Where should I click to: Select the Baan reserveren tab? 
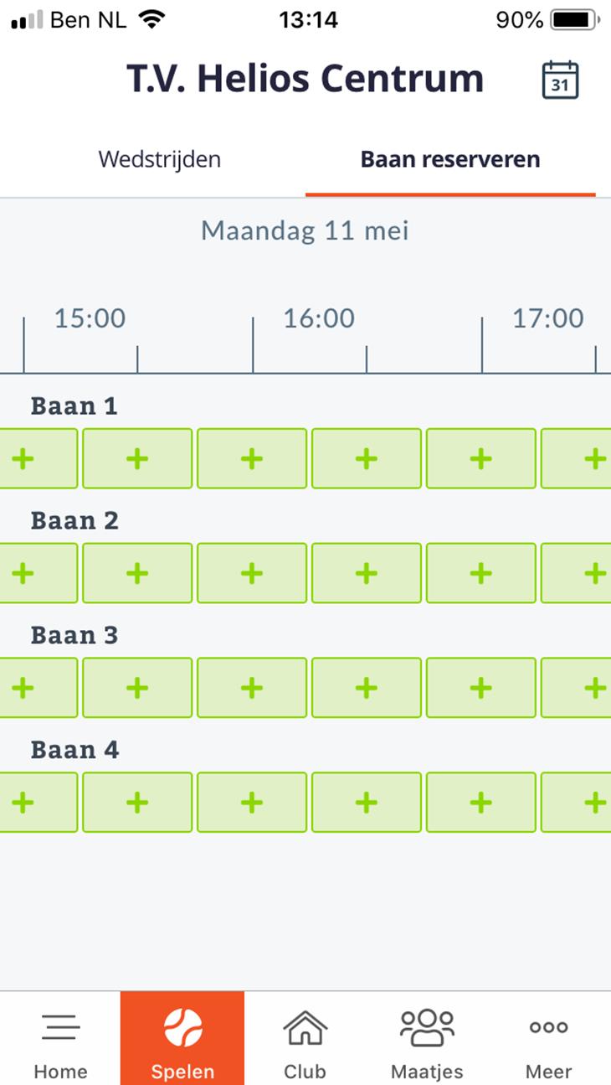coord(450,159)
